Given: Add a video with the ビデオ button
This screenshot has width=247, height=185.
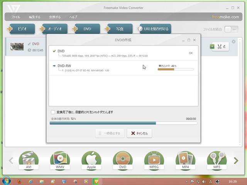Looking at the screenshot, I should coord(21,29).
